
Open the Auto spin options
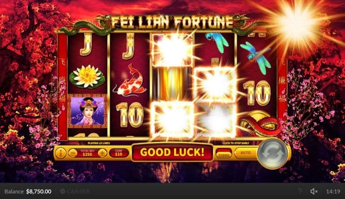pyautogui.click(x=246, y=153)
